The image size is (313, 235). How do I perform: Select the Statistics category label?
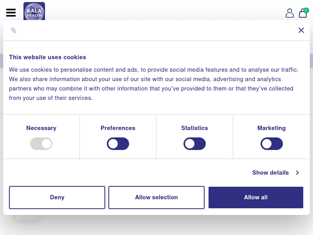[194, 128]
